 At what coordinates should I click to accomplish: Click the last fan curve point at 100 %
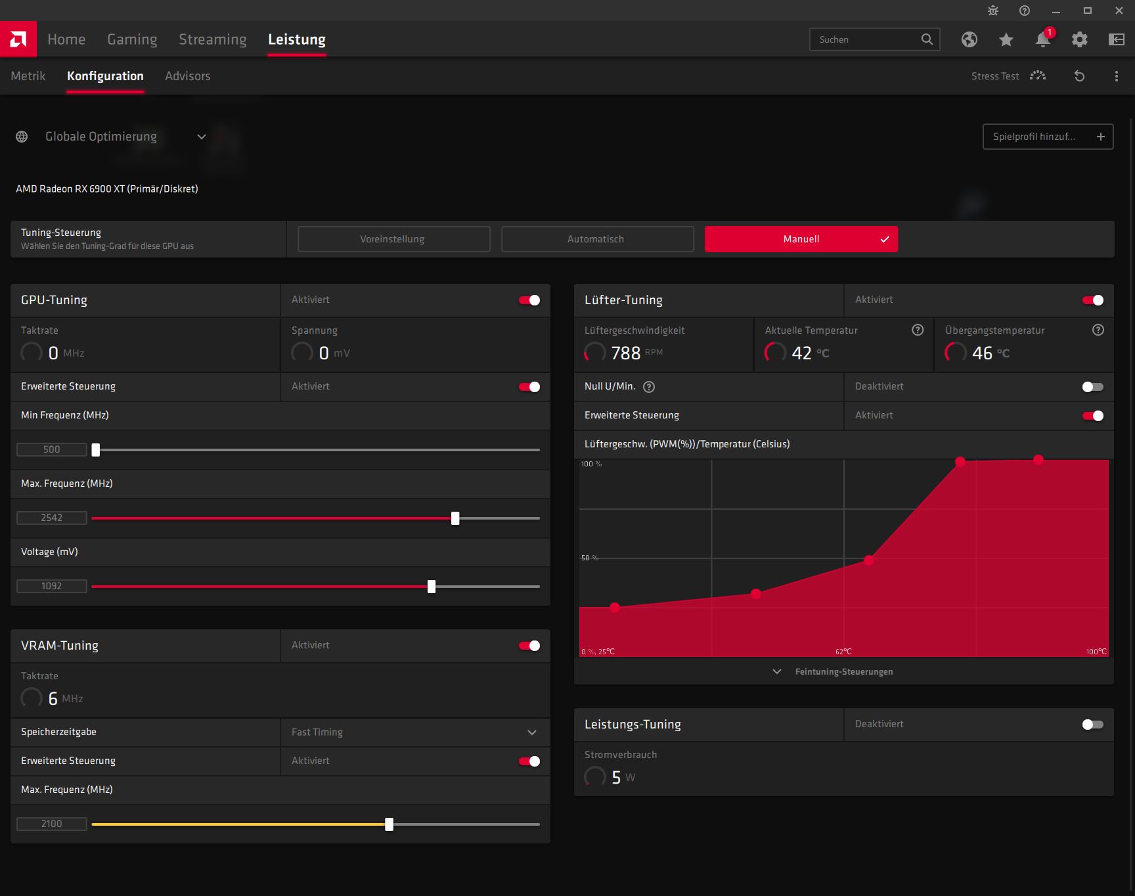(1038, 460)
